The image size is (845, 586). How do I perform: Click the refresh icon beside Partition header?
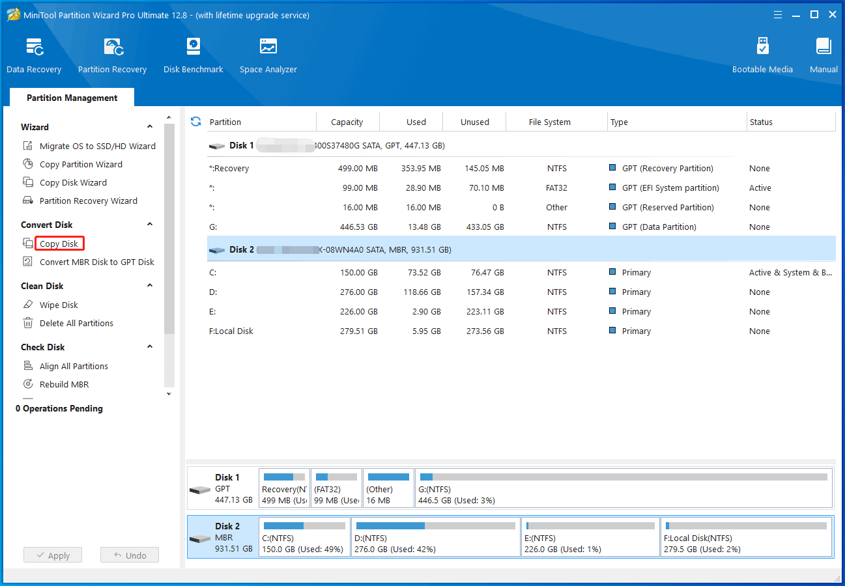(195, 122)
